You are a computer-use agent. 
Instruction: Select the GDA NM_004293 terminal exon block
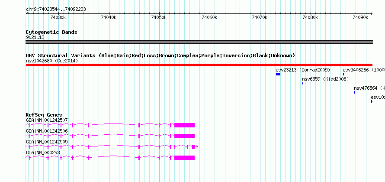[x=184, y=158]
